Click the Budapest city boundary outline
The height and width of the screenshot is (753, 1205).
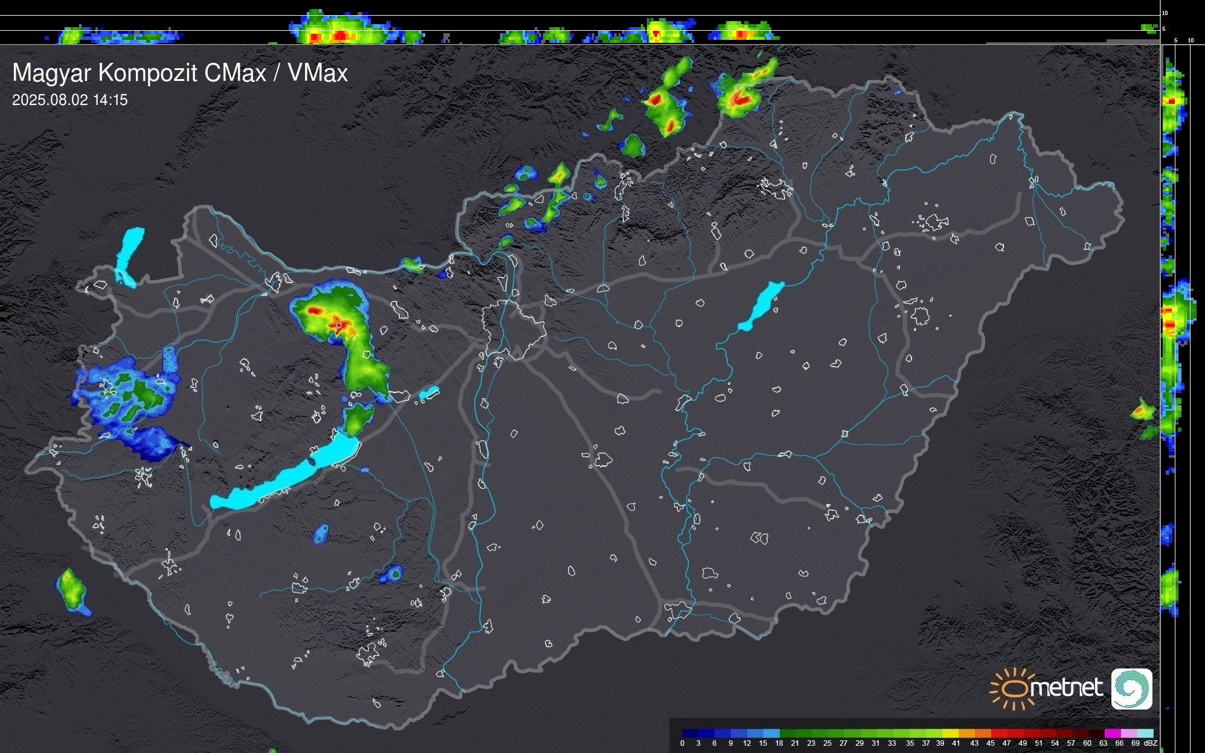coord(513,329)
